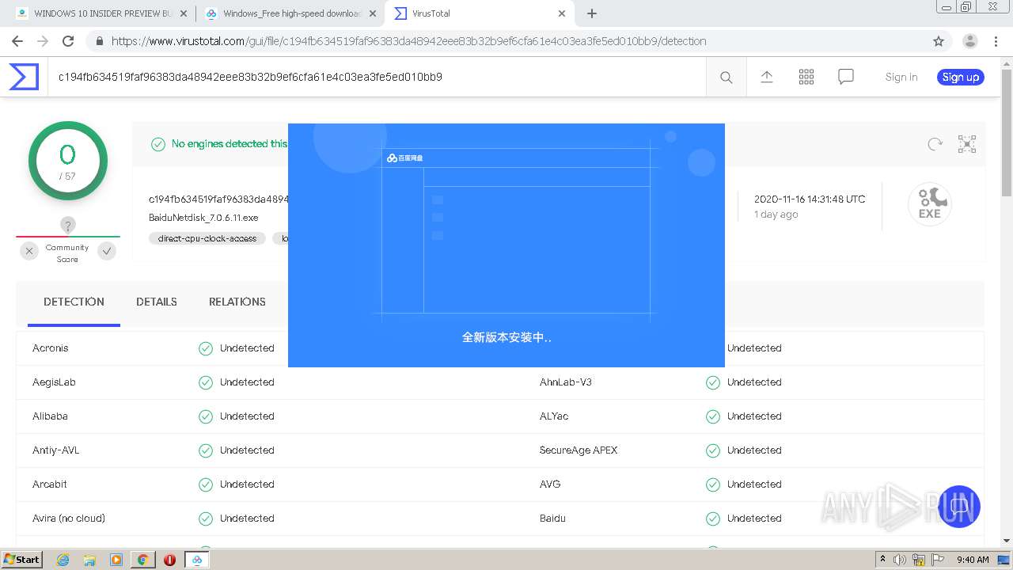Click the Acronis engine name

[x=51, y=348]
